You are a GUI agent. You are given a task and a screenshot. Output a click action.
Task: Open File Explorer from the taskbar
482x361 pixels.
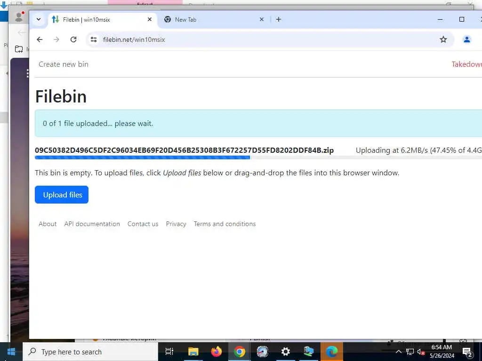click(193, 352)
